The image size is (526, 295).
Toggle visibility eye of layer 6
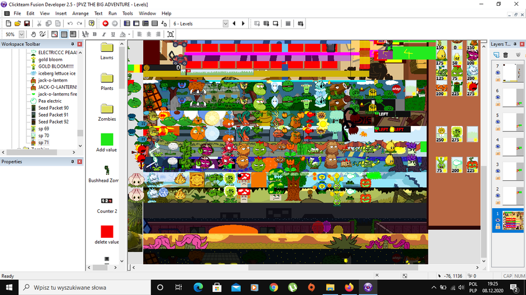pos(497,97)
